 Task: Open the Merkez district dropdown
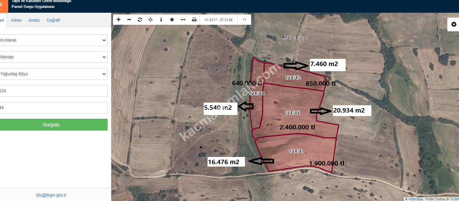53,57
